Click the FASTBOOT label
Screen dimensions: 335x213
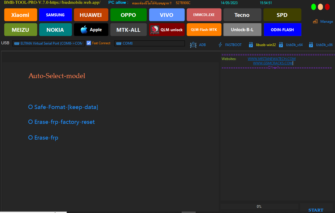click(x=233, y=45)
